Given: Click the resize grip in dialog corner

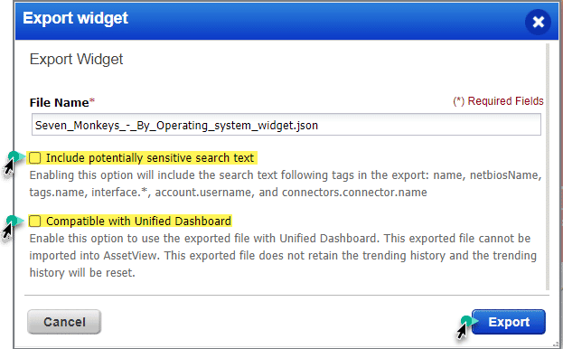Looking at the screenshot, I should tap(556, 344).
